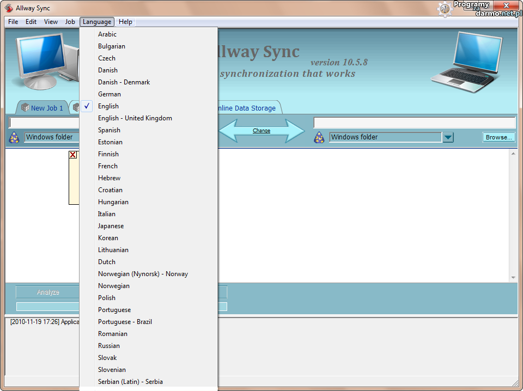523x391 pixels.
Task: Click the left Windows folder type icon
Action: 14,137
